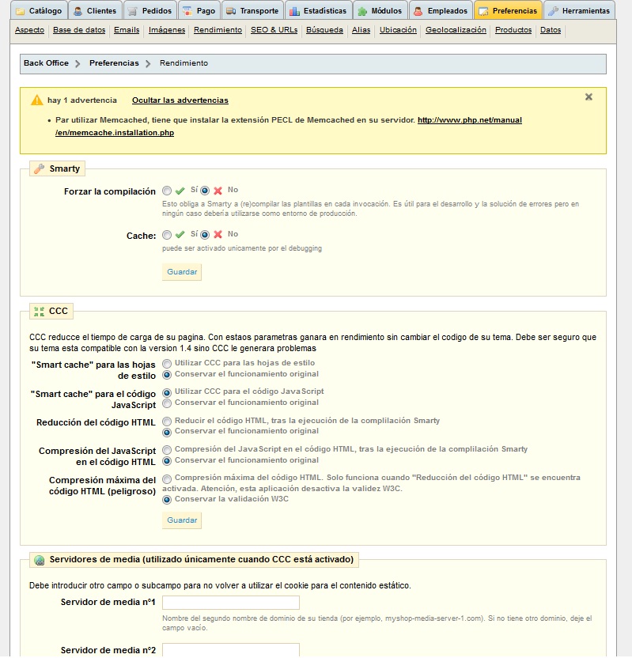
Task: Click the green check icon beside Cache
Action: click(180, 235)
